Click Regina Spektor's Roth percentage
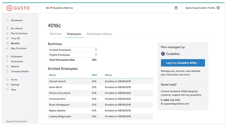Screen dimensions: 227x126 (94, 111)
